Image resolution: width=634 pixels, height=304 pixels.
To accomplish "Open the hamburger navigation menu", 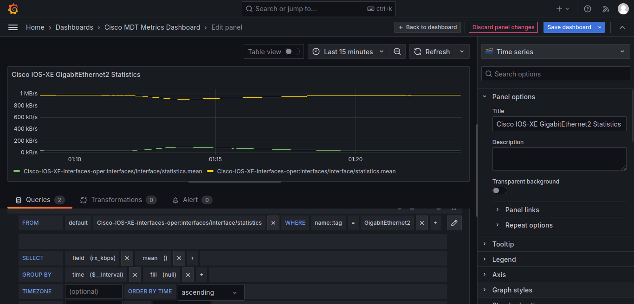I will point(13,27).
